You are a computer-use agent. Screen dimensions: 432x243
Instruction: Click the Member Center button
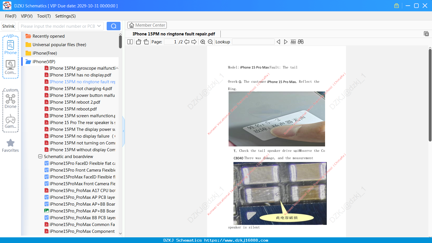(147, 25)
